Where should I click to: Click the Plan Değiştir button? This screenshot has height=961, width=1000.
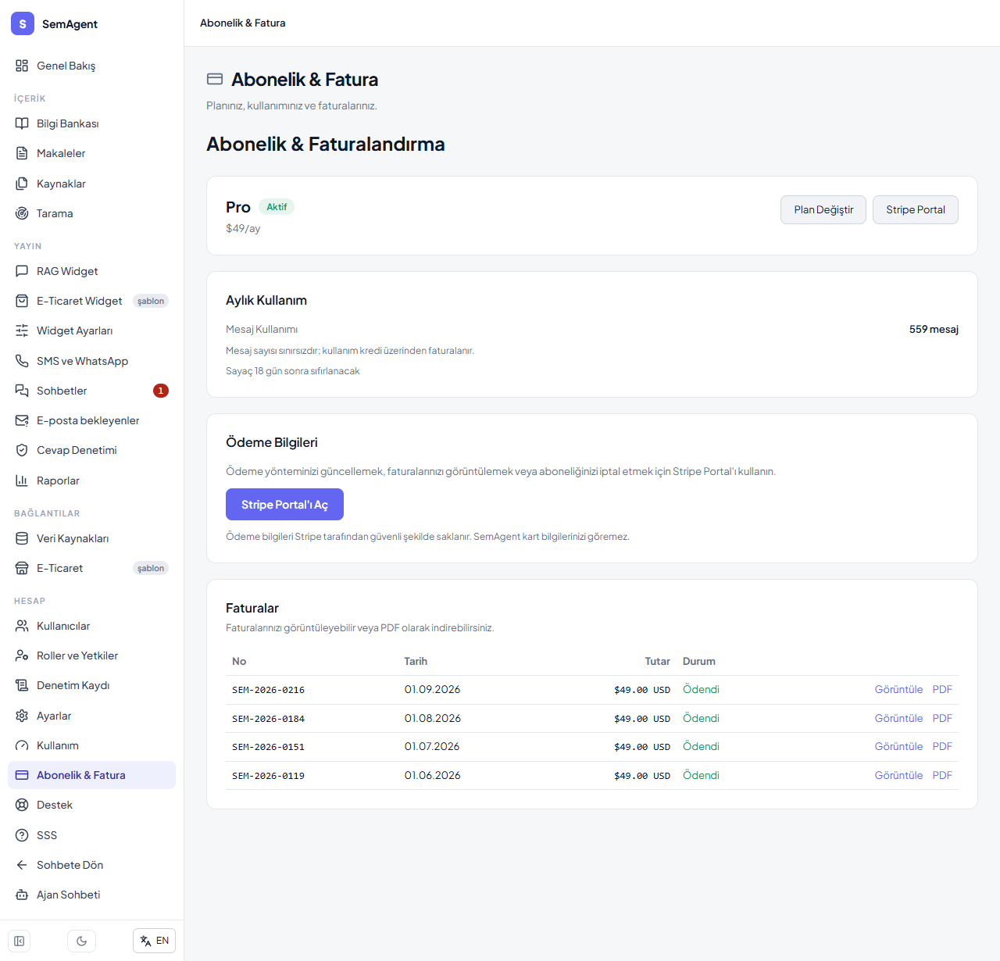click(x=823, y=209)
